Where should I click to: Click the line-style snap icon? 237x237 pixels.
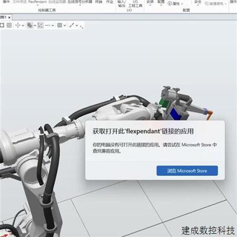point(47,25)
